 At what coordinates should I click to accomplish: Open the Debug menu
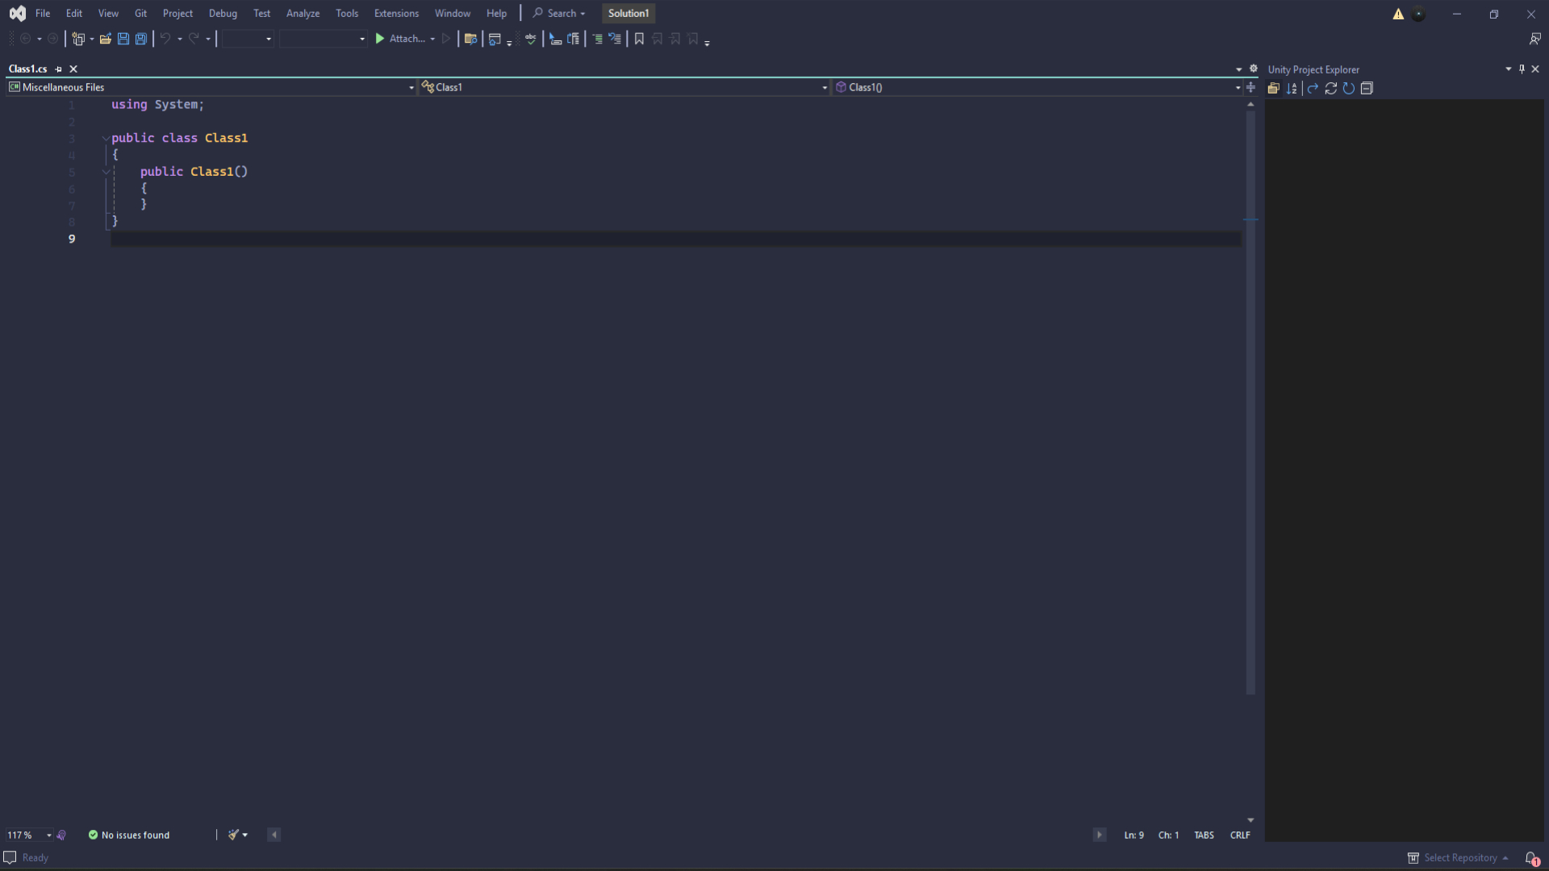pos(223,13)
